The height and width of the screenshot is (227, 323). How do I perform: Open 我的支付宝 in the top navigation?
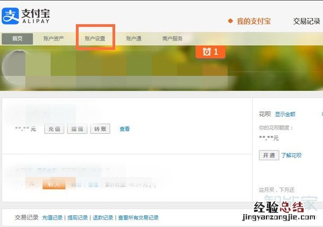pyautogui.click(x=254, y=21)
